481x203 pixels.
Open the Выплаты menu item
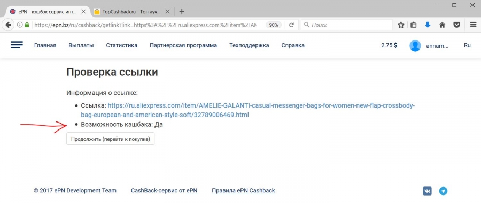(x=81, y=45)
